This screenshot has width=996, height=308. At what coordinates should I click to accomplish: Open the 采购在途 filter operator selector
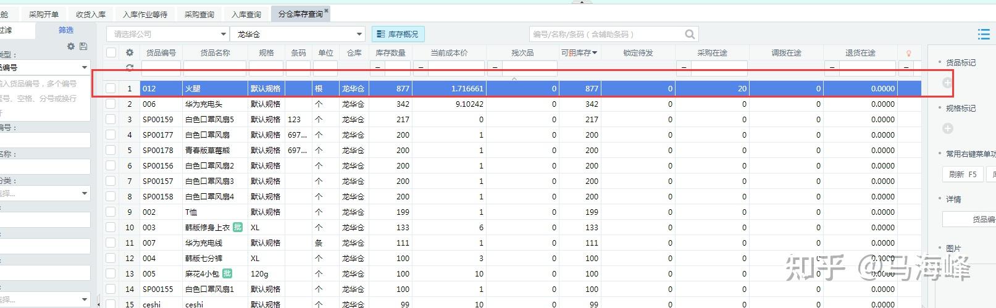684,67
